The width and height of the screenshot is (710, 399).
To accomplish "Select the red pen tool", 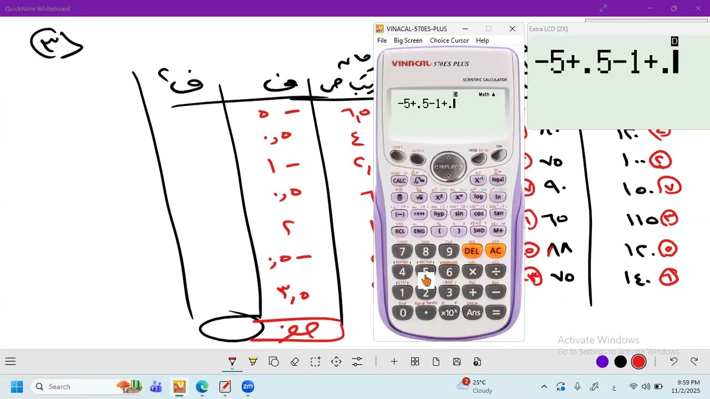I will tap(232, 362).
